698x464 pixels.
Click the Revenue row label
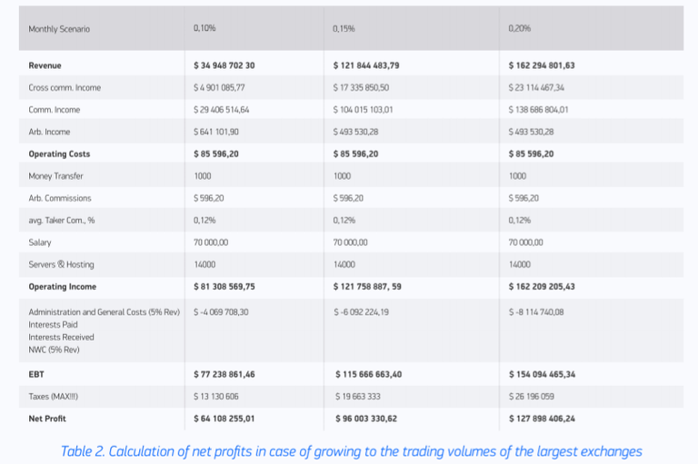[45, 65]
